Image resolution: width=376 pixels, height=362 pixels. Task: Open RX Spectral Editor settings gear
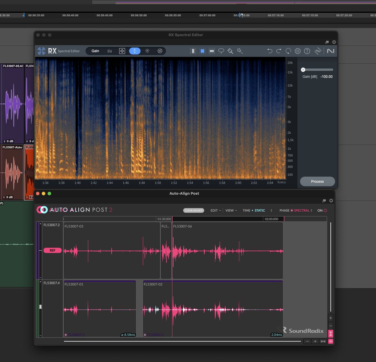[298, 51]
